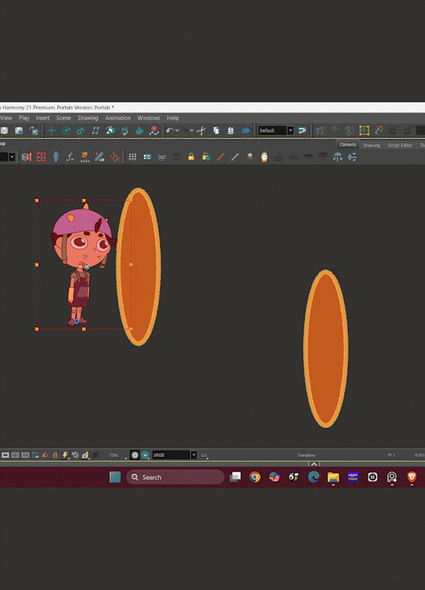This screenshot has width=425, height=590.
Task: Open the Animation menu
Action: (118, 118)
